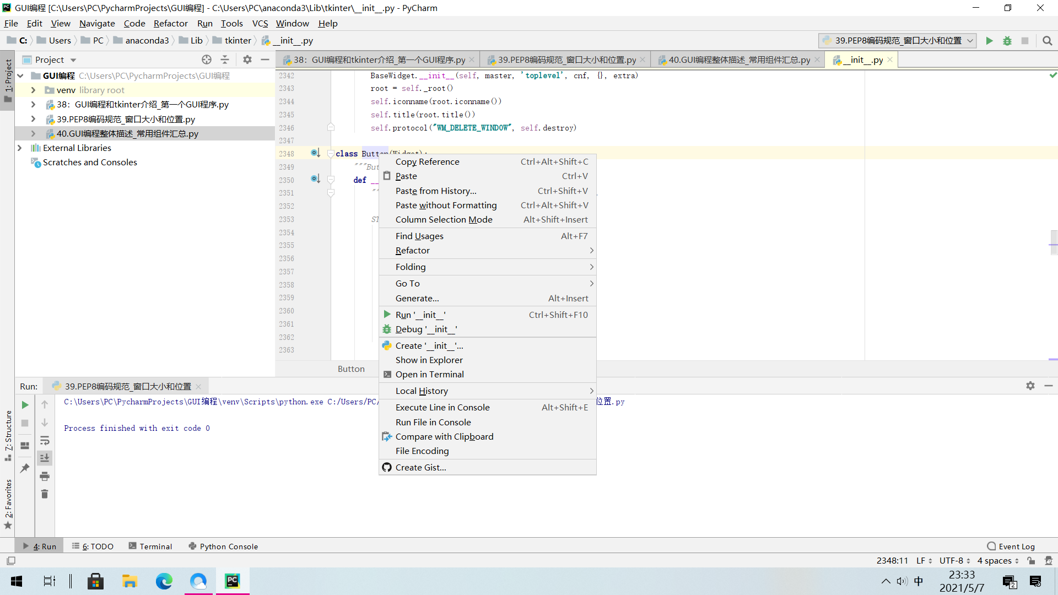
Task: Change LF line separator in status bar
Action: coord(924,561)
